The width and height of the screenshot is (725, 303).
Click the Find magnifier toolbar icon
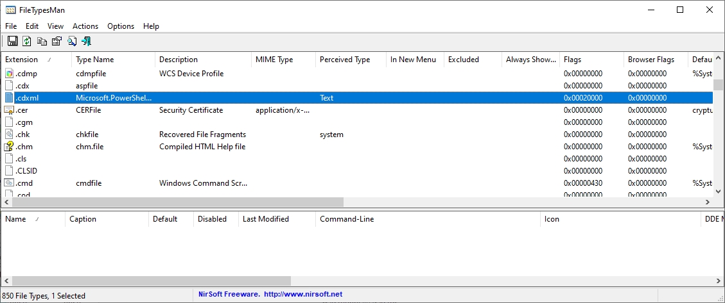pos(72,41)
